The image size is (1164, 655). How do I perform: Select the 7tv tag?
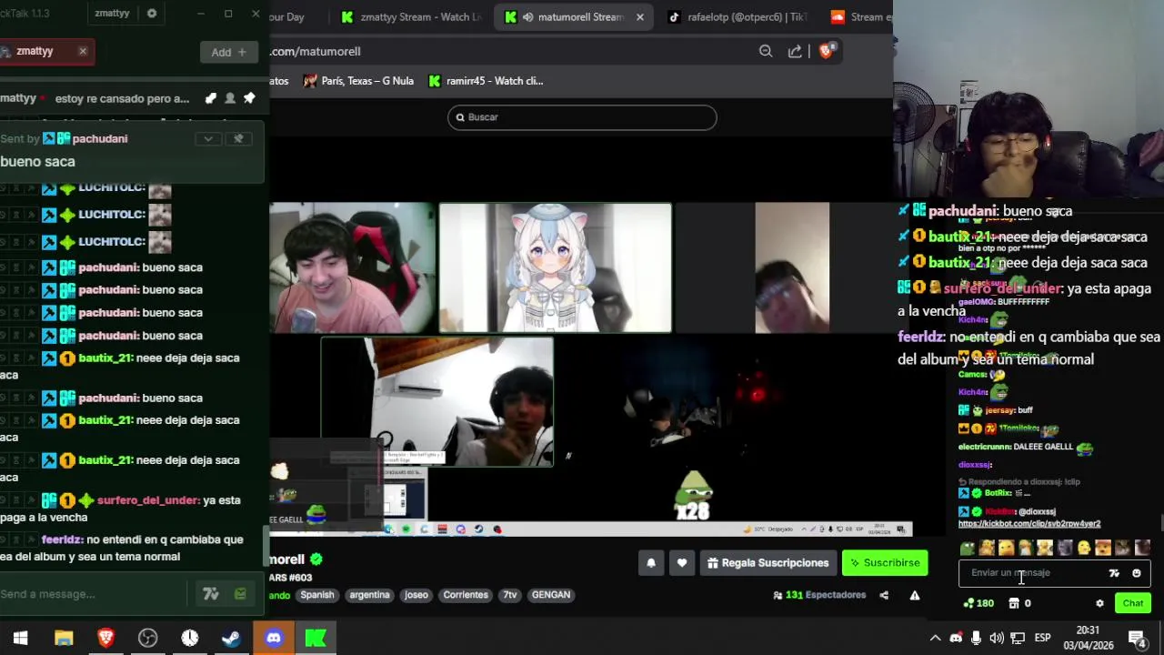[x=510, y=595]
